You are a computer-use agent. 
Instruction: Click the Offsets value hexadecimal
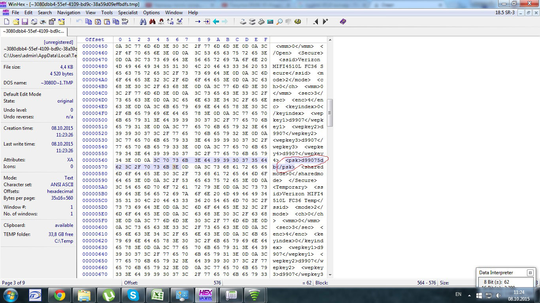coord(60,191)
